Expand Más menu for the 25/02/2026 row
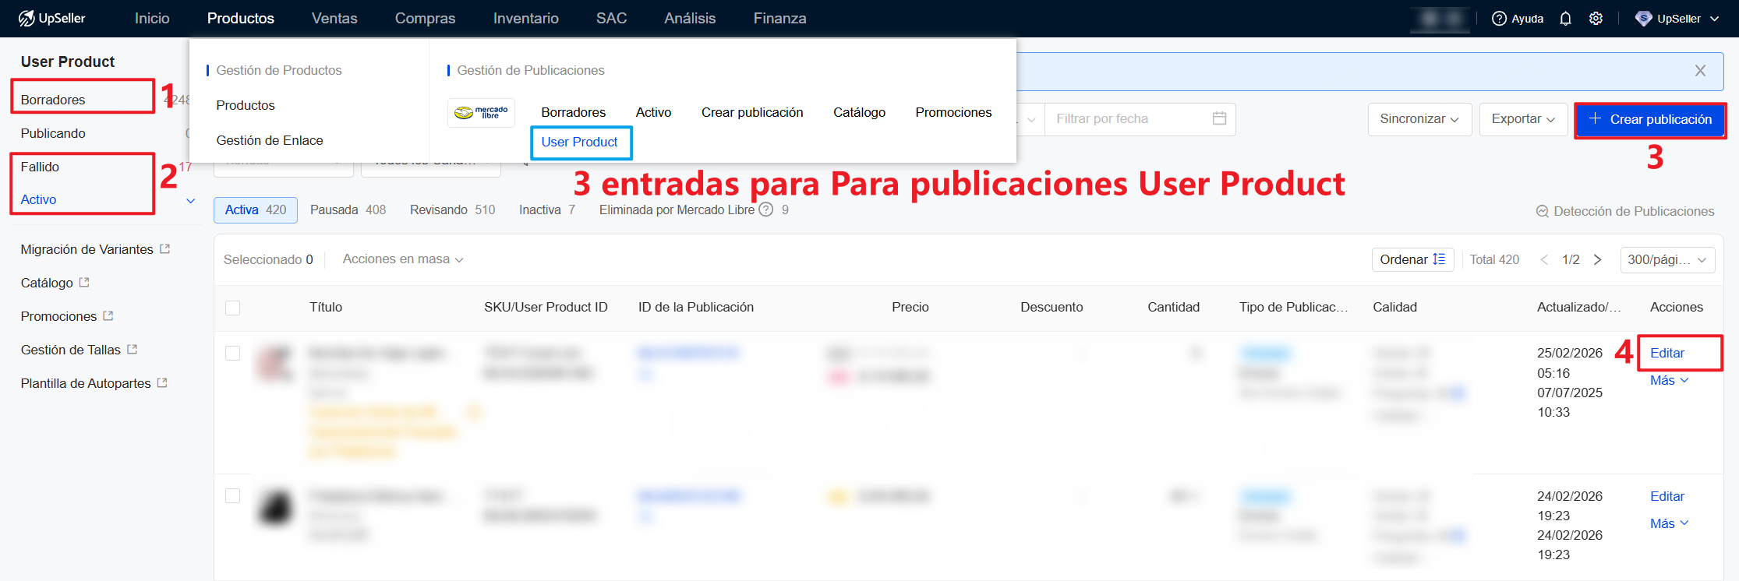The image size is (1739, 581). pos(1669,380)
